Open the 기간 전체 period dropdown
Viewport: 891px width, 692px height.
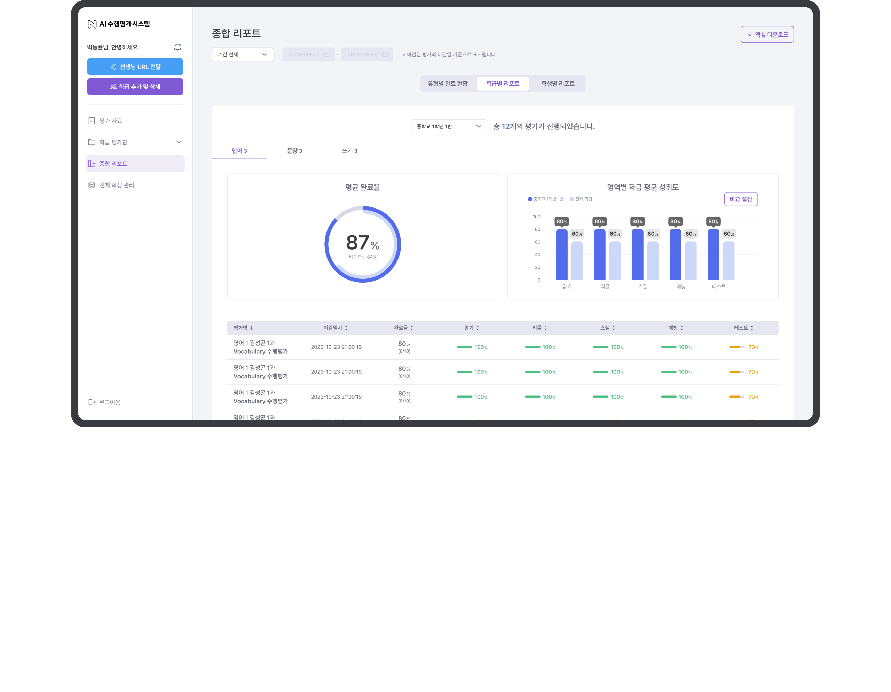click(x=242, y=55)
